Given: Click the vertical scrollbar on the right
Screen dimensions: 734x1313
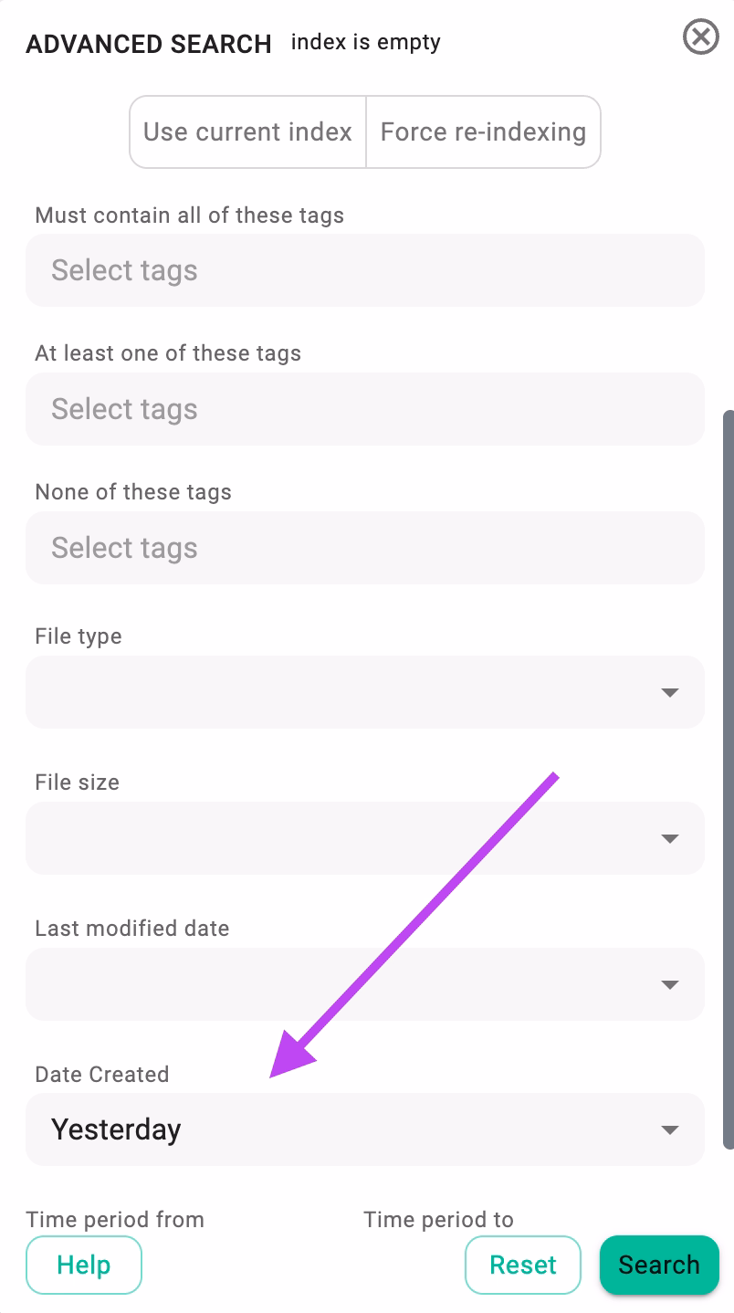Looking at the screenshot, I should coord(728,776).
